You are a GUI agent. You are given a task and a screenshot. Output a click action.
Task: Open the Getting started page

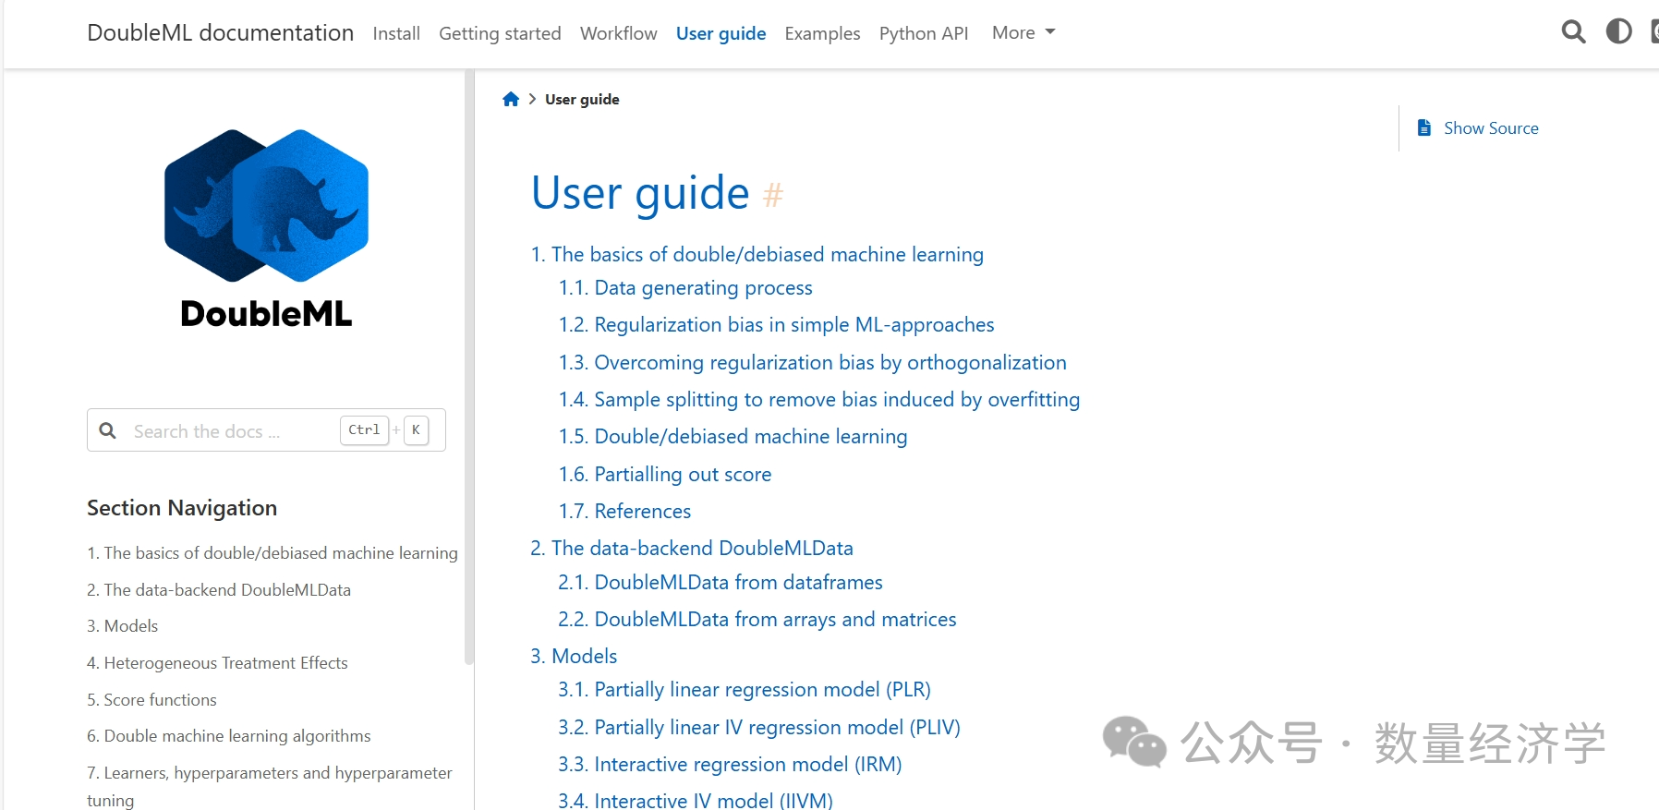[500, 33]
